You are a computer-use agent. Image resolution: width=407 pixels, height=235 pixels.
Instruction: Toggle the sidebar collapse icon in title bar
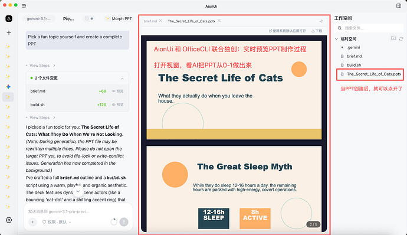[x=24, y=5]
